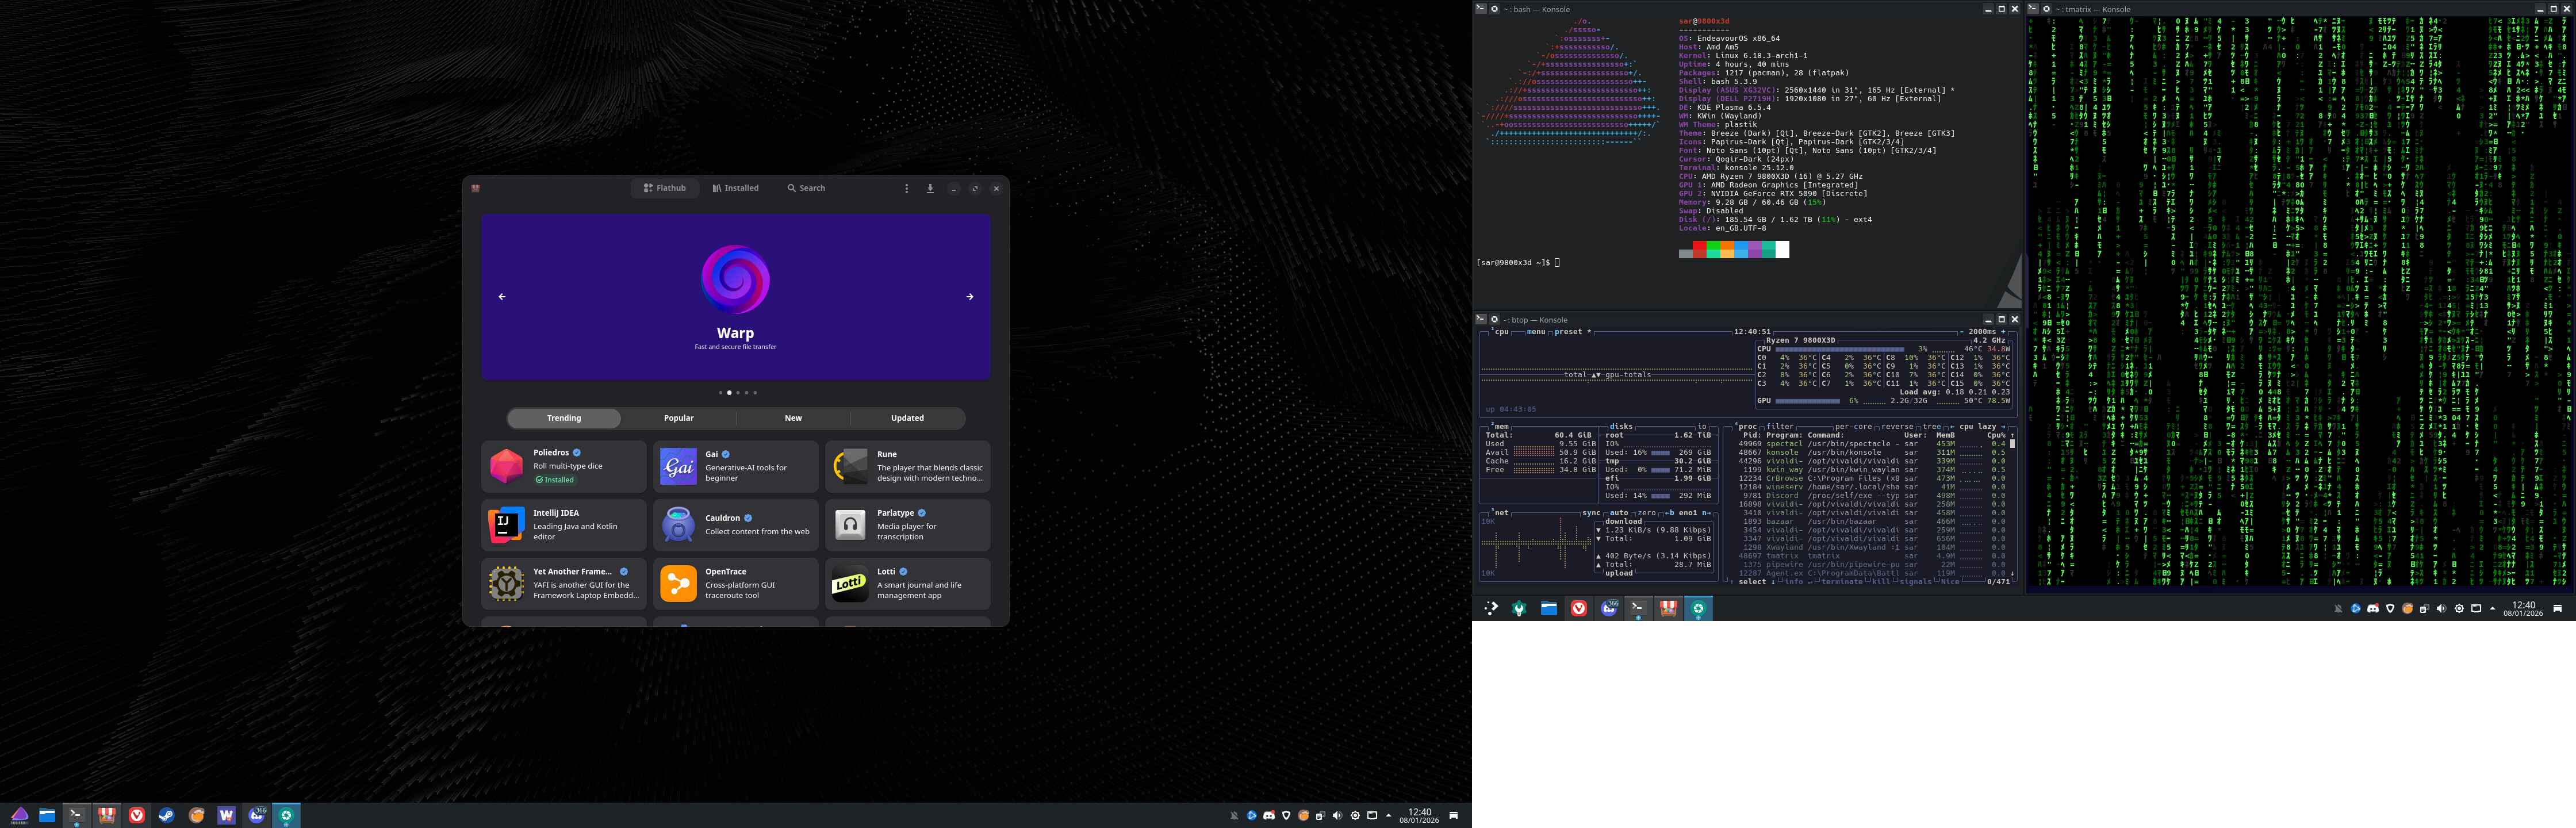The width and height of the screenshot is (2576, 828).
Task: Open Dolphin from the taskbar below the btop window
Action: point(1549,608)
